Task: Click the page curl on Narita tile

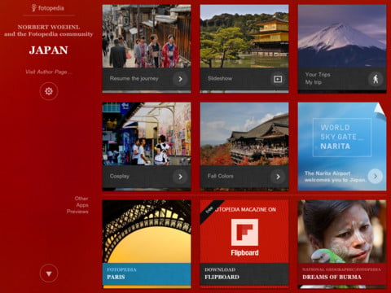Action: click(x=380, y=109)
